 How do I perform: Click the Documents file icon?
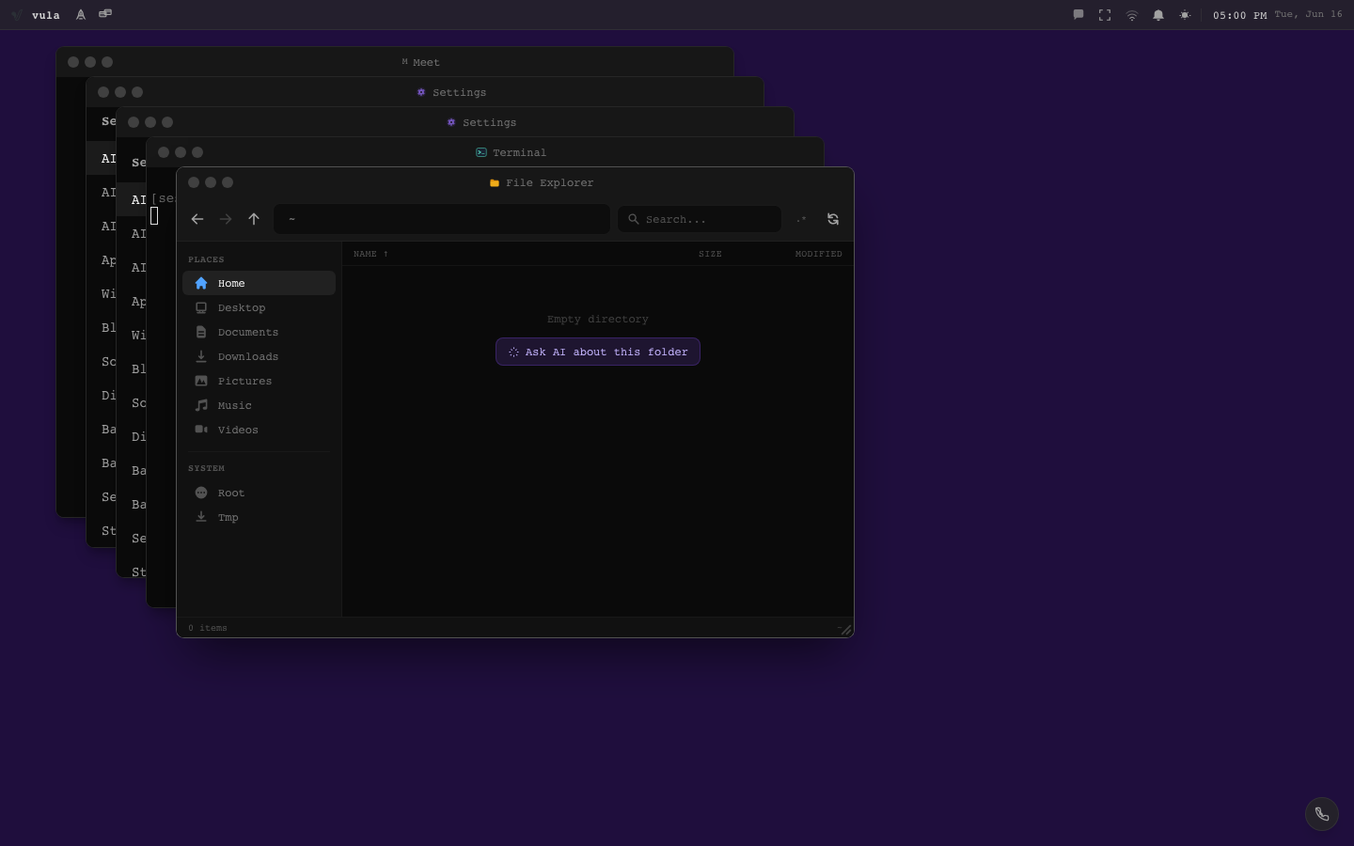tap(201, 332)
